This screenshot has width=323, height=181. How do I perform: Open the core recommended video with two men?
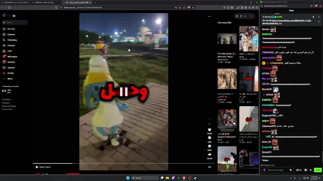click(x=249, y=39)
